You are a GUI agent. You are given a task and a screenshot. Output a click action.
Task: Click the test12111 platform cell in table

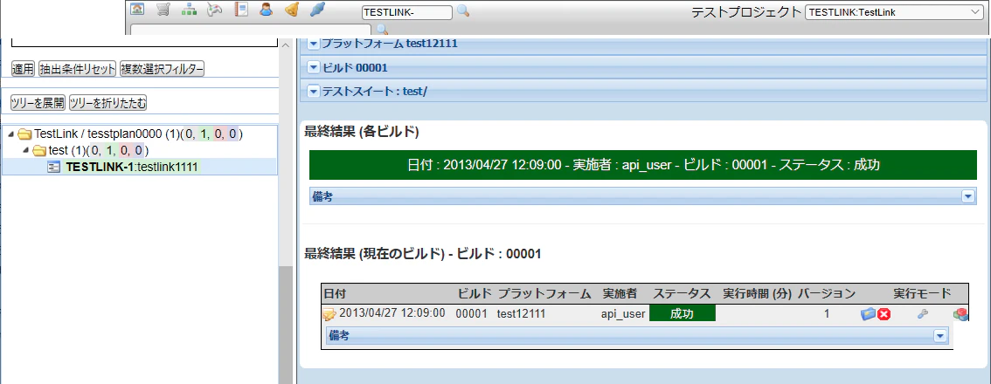tap(522, 313)
